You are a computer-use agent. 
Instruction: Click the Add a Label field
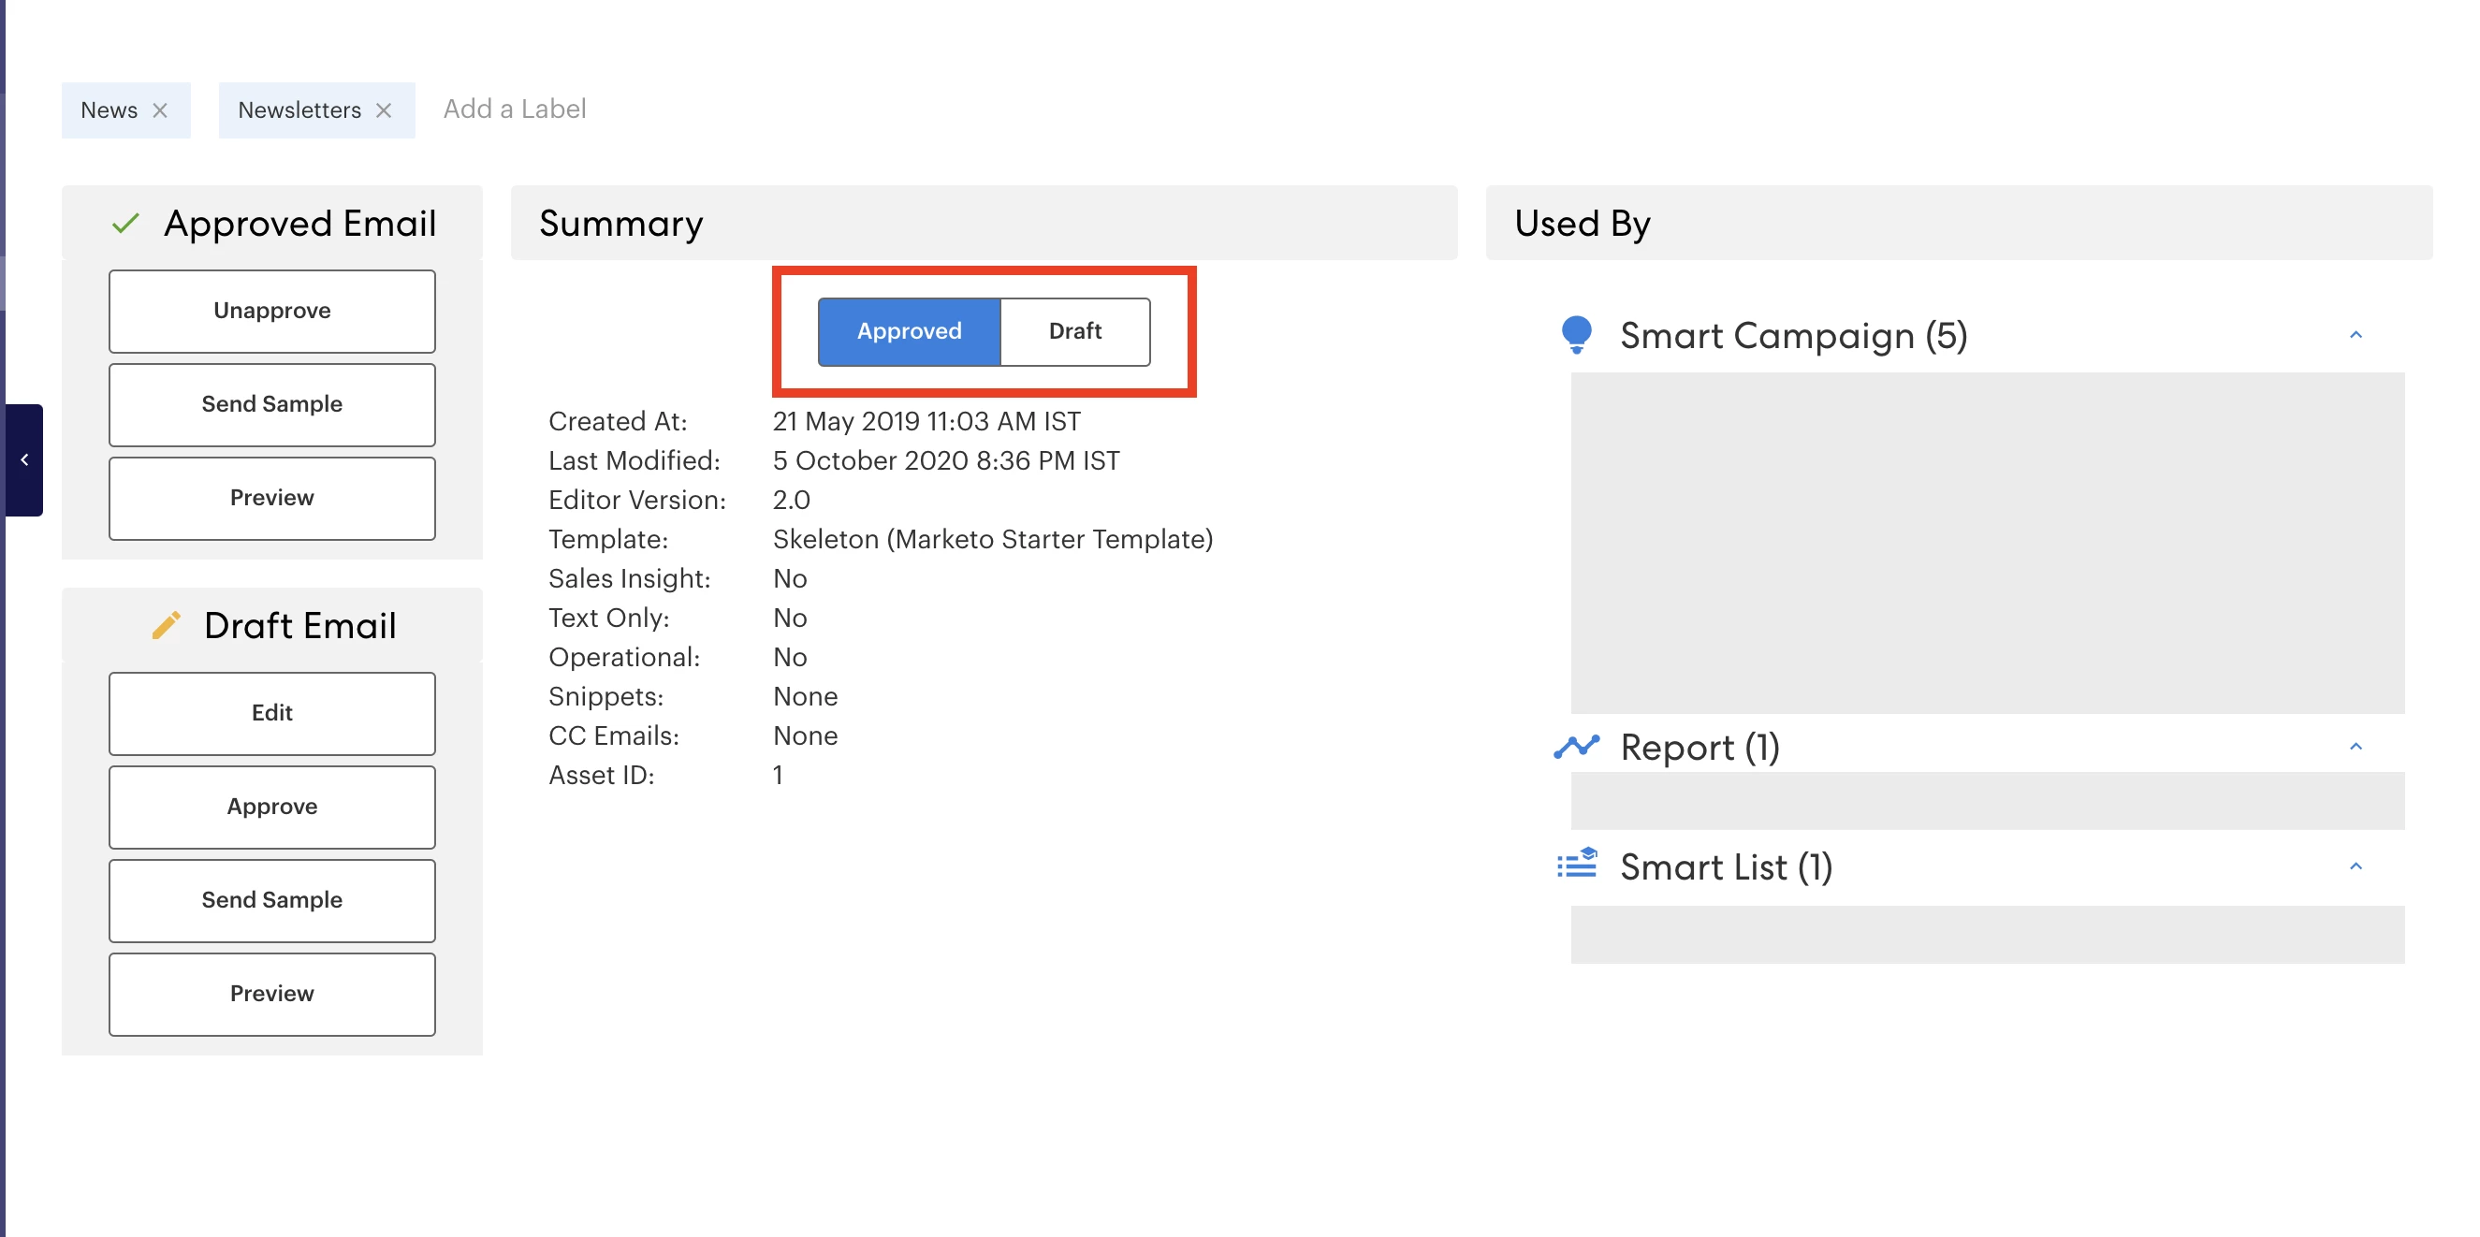tap(514, 109)
